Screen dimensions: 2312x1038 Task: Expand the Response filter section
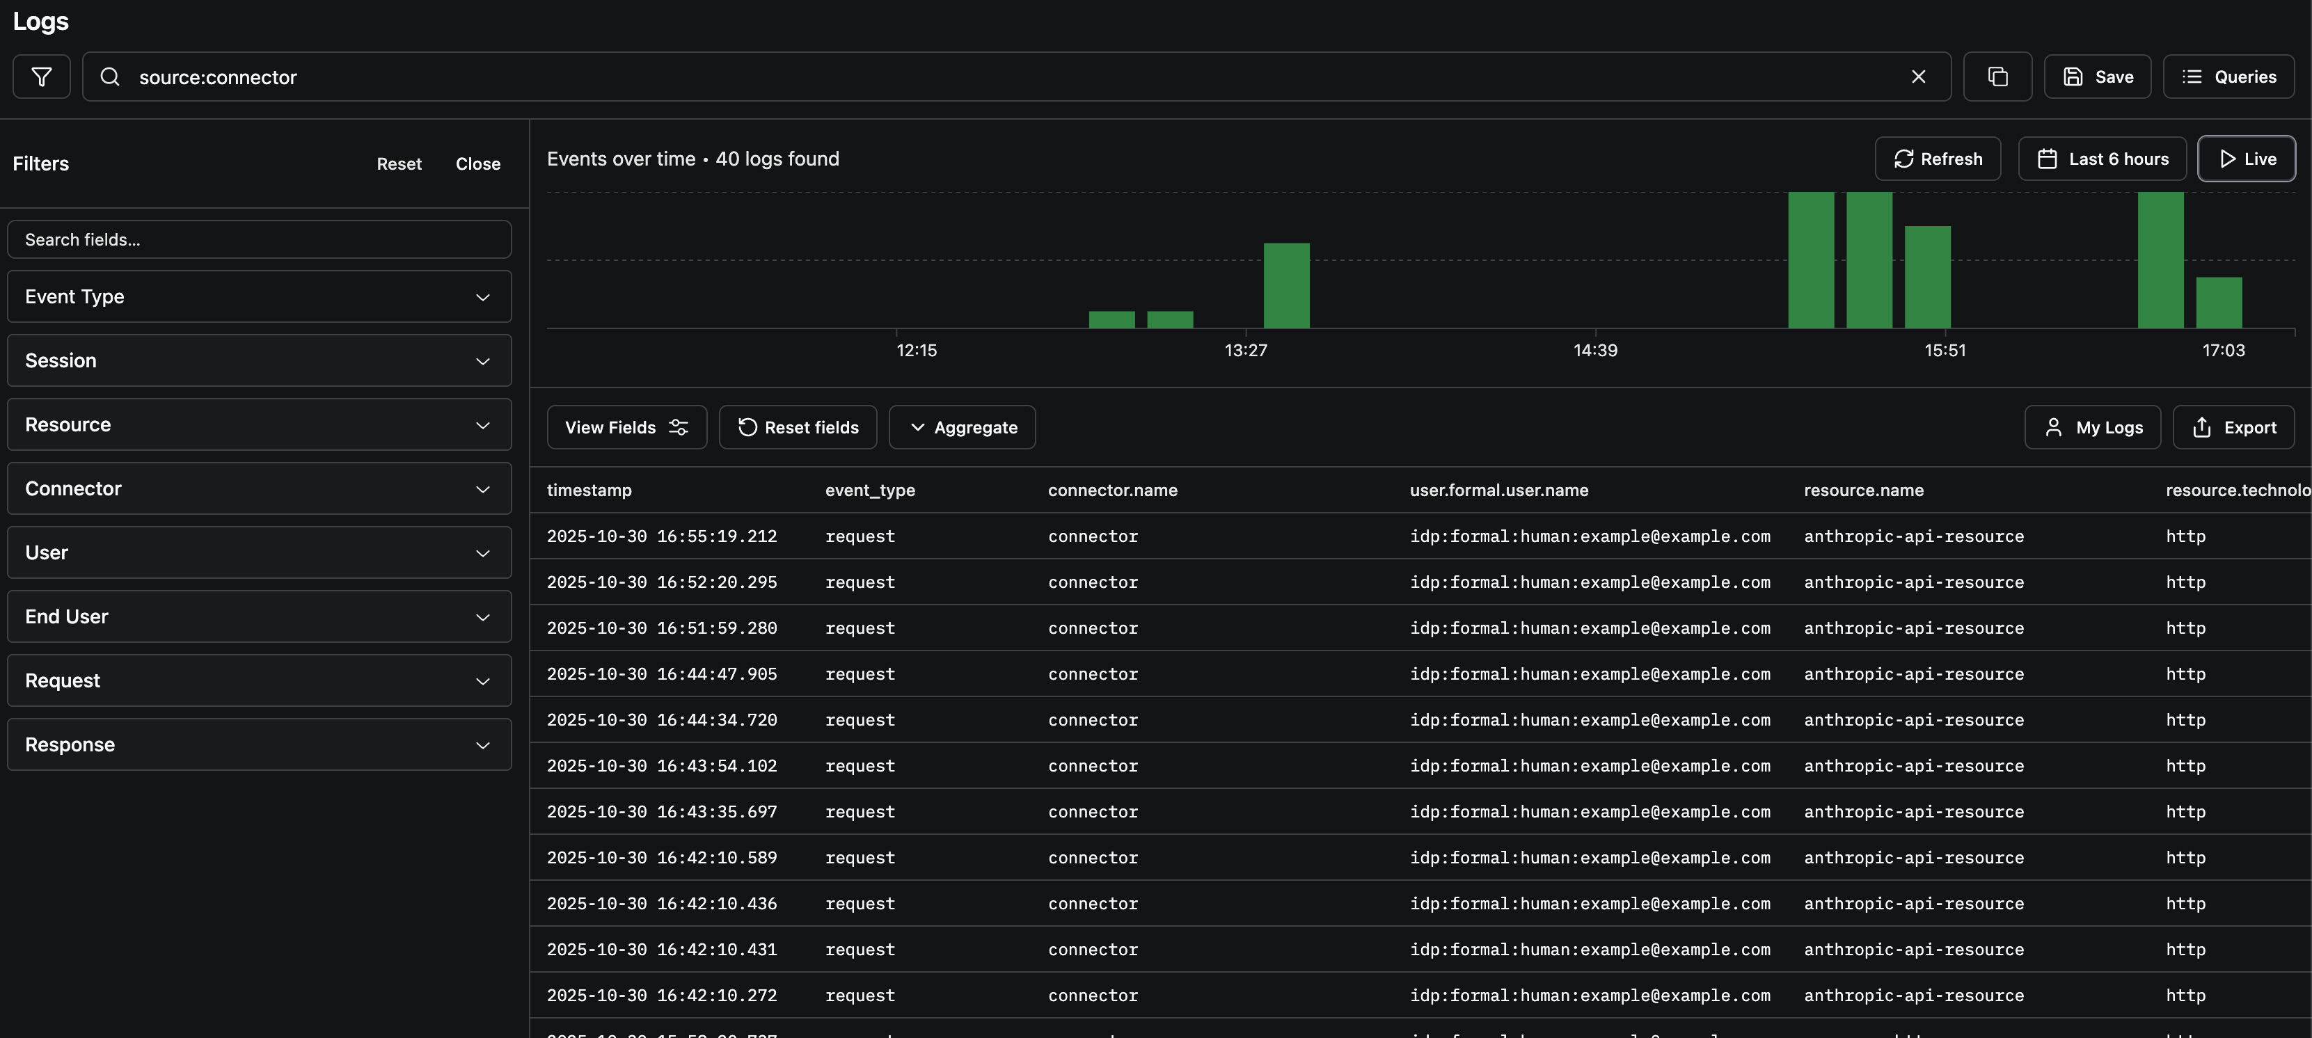coord(258,744)
